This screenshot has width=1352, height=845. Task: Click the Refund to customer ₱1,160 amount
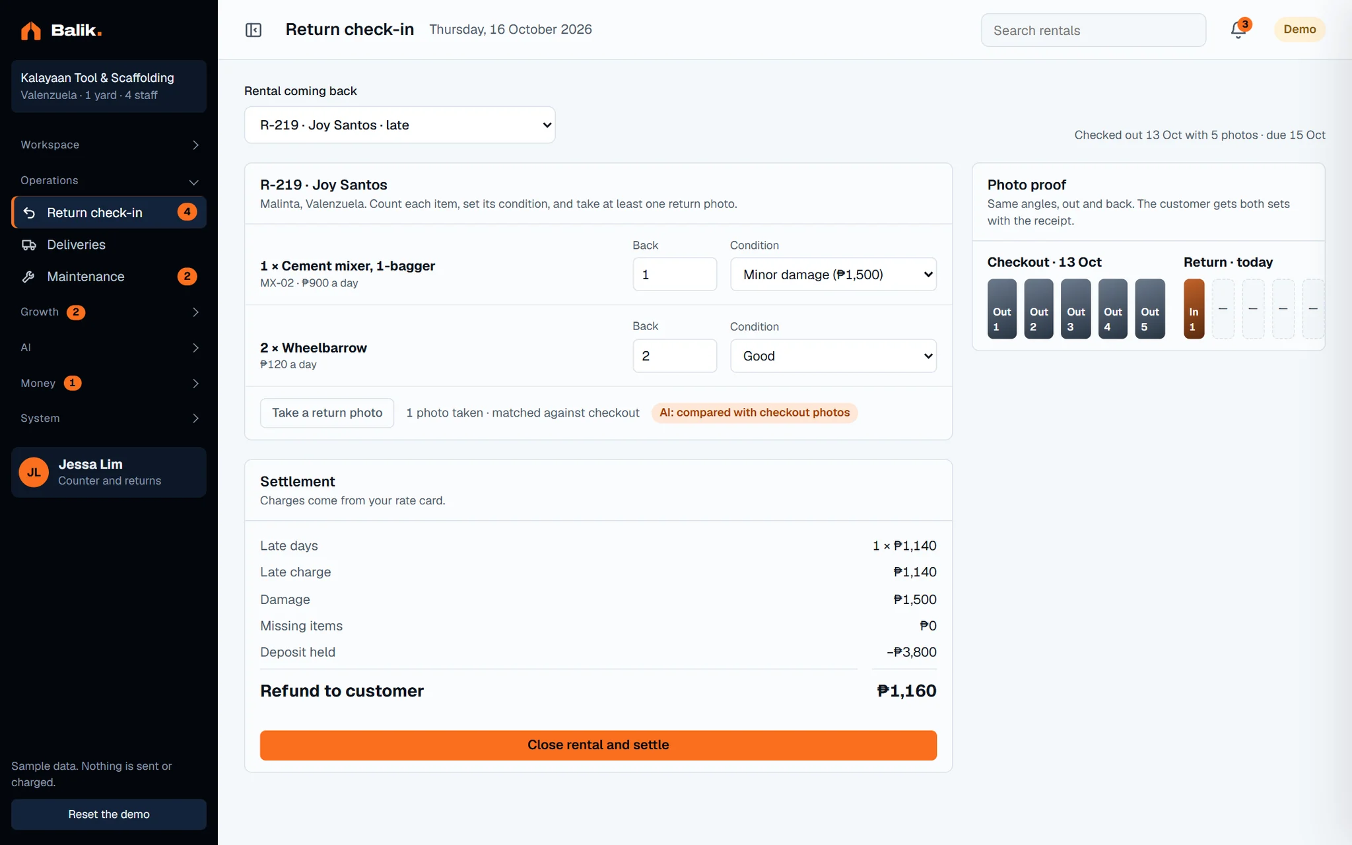pos(906,691)
